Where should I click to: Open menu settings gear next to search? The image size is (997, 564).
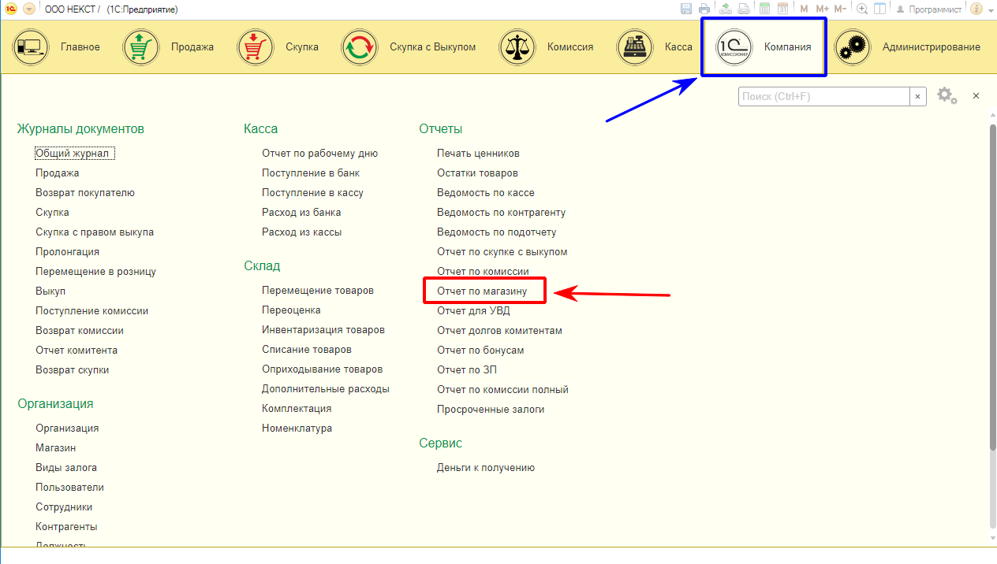click(x=946, y=96)
